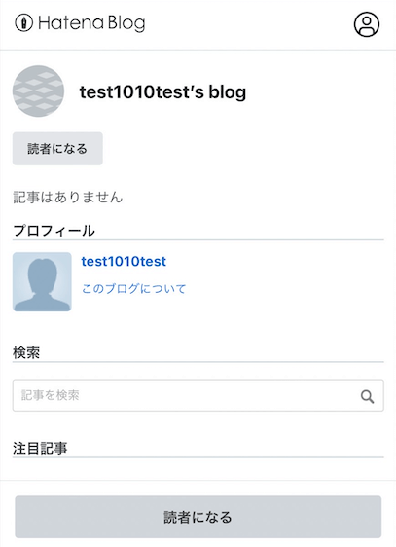The height and width of the screenshot is (547, 396).
Task: Open the profile silhouette picture
Action: point(42,281)
